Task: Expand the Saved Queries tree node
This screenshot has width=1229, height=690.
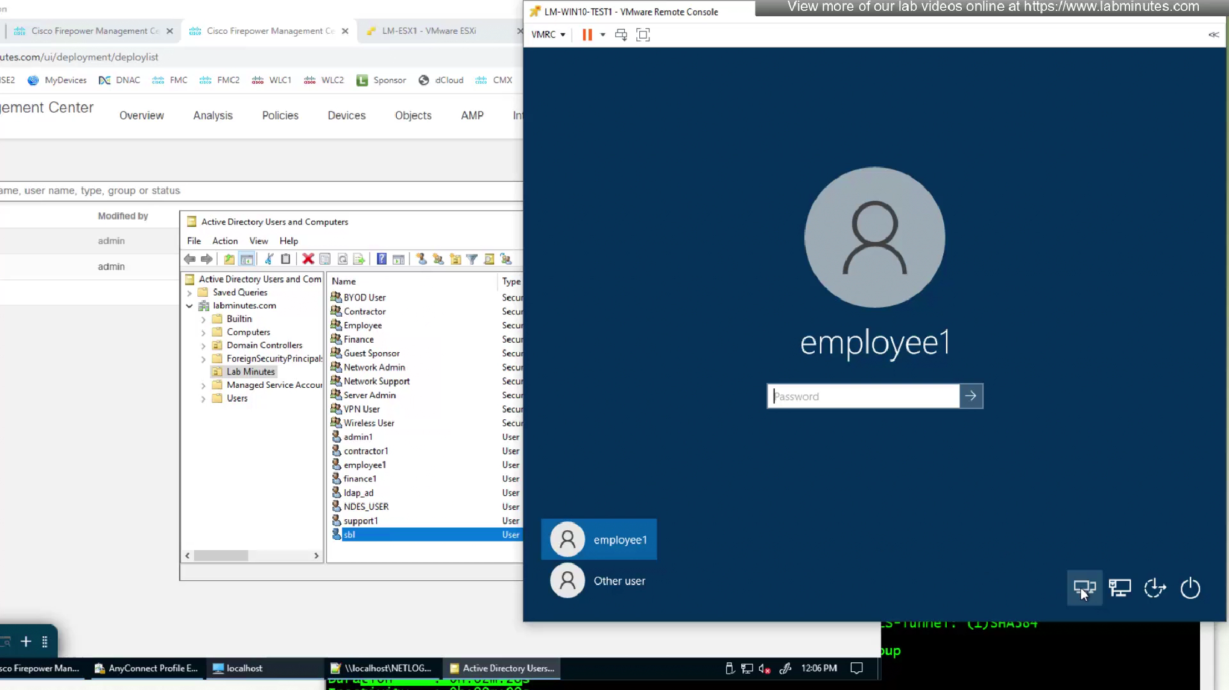Action: [189, 293]
